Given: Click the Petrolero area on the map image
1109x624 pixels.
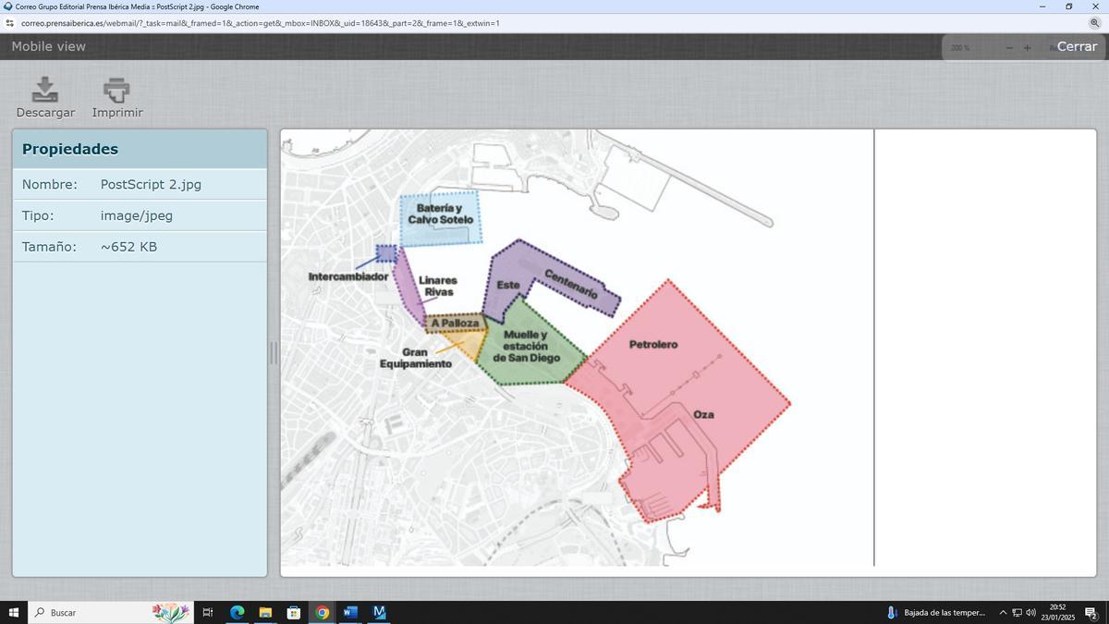Looking at the screenshot, I should pyautogui.click(x=653, y=345).
